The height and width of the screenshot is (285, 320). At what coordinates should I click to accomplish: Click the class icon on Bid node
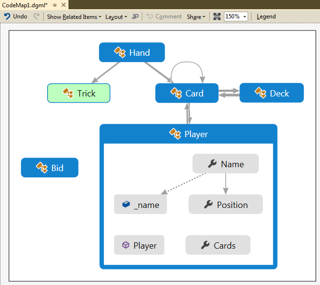42,167
